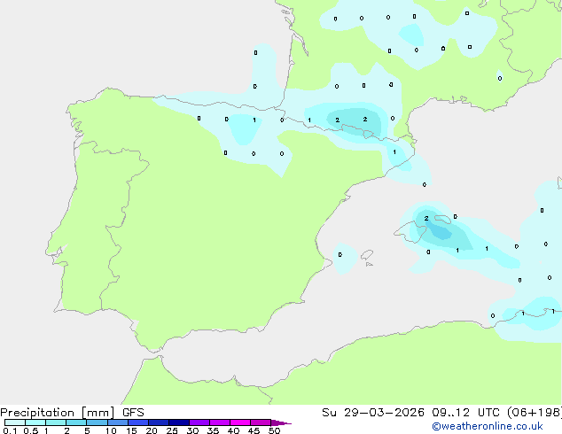Select the 1–2 mm legend swatch

(56, 422)
